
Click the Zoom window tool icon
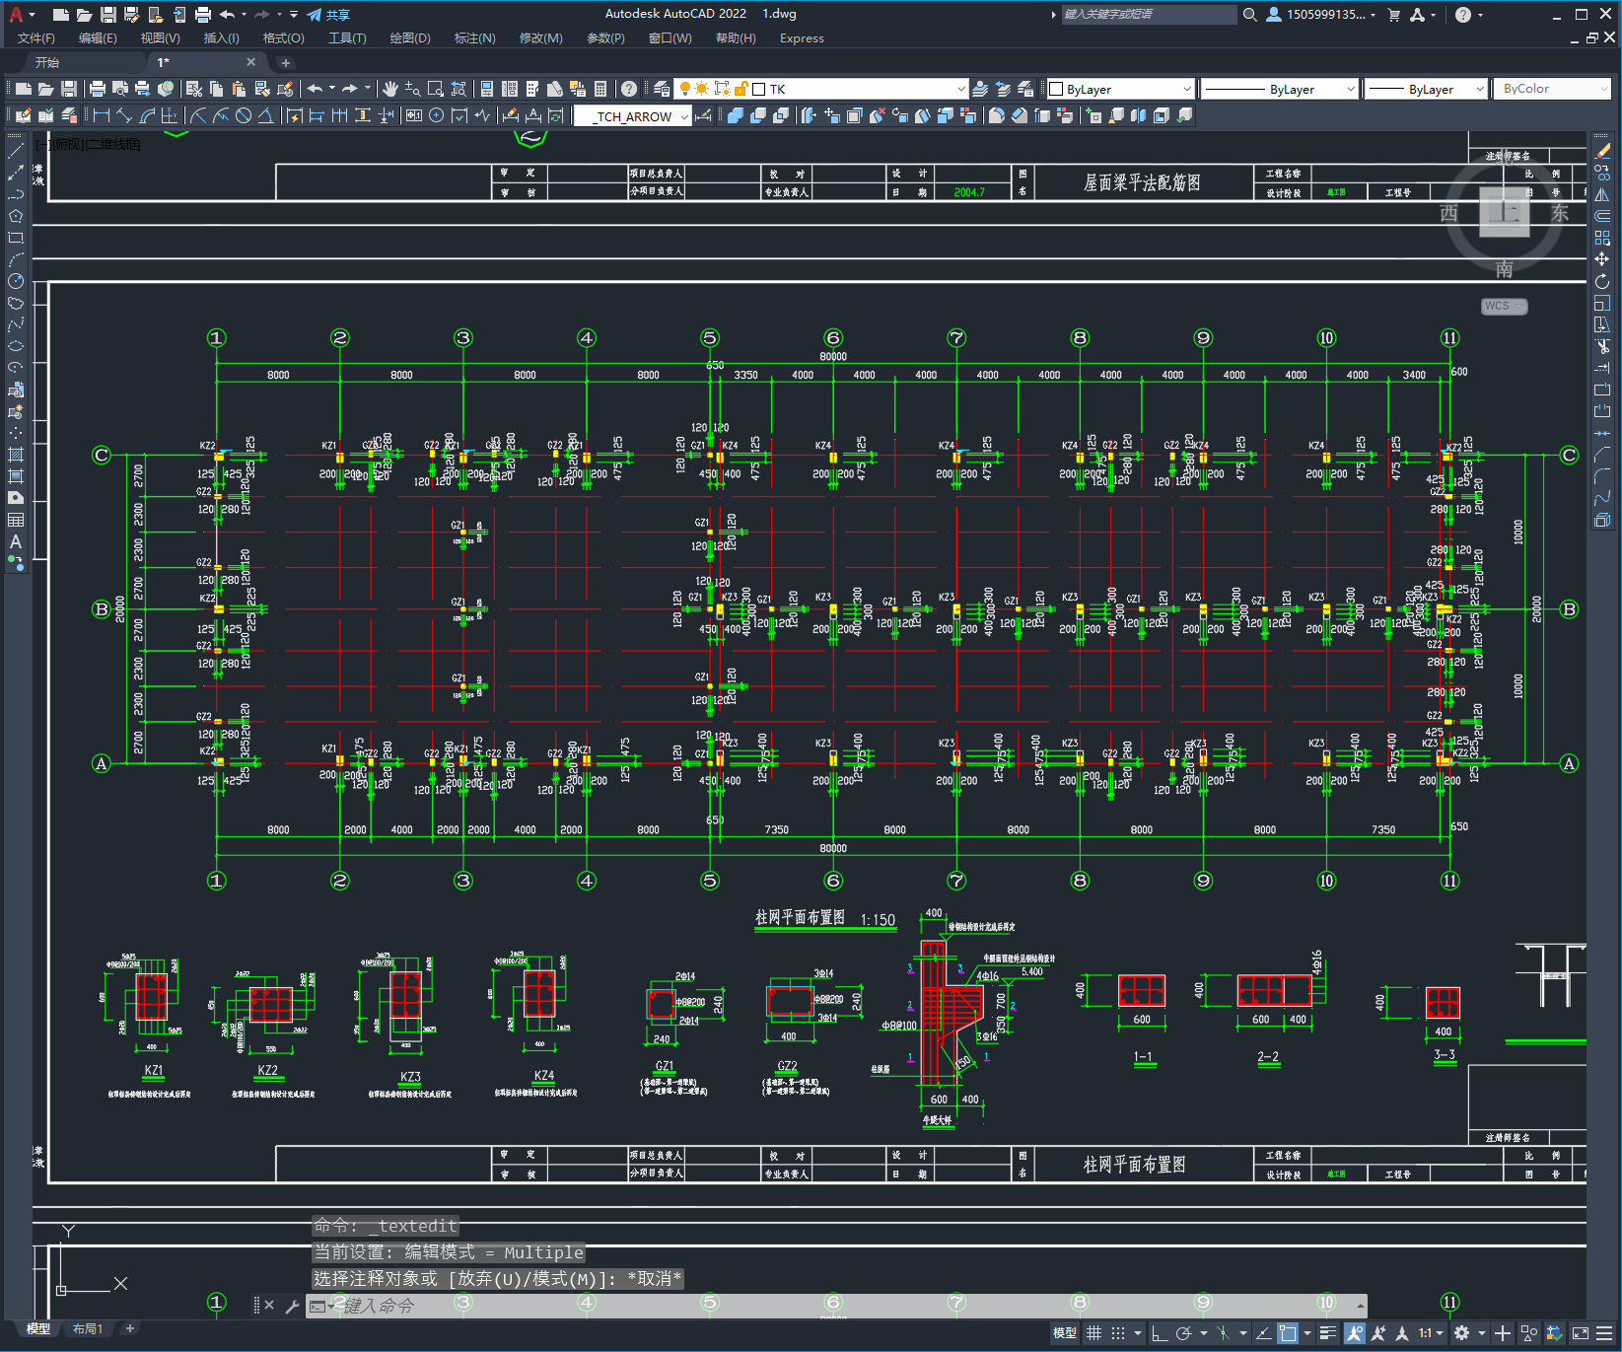[435, 89]
